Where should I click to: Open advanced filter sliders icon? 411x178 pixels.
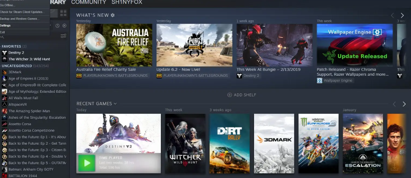pyautogui.click(x=63, y=36)
